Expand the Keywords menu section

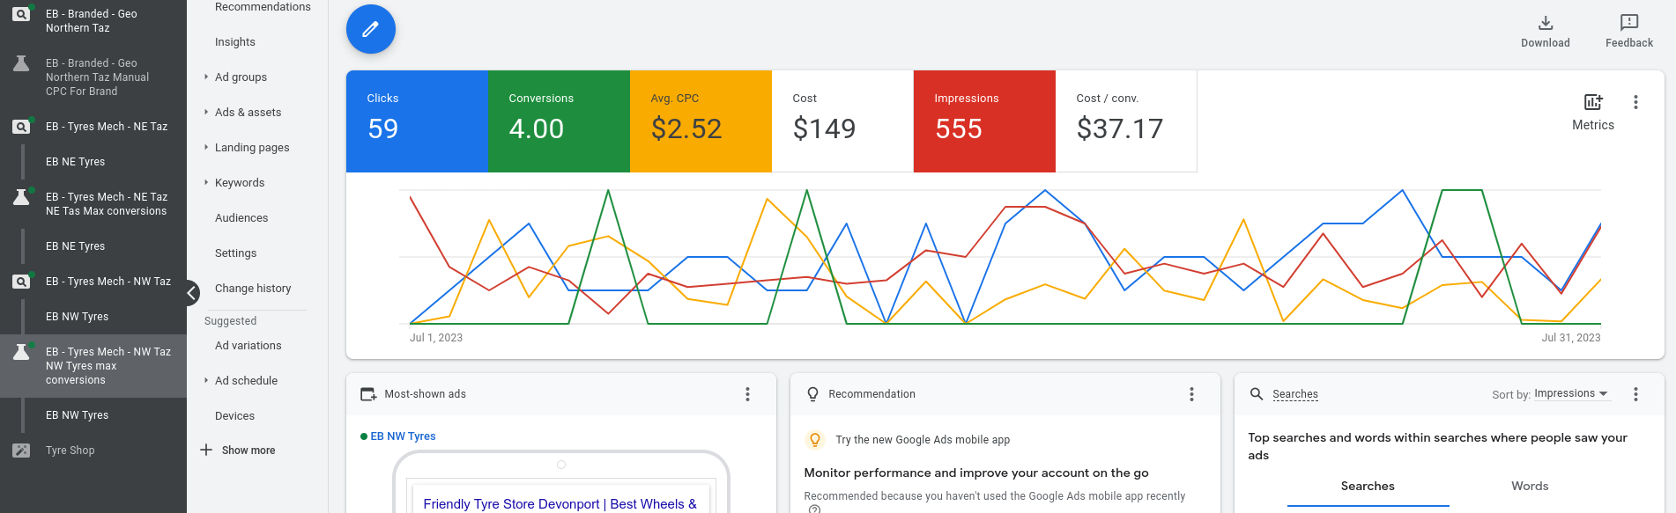(239, 183)
